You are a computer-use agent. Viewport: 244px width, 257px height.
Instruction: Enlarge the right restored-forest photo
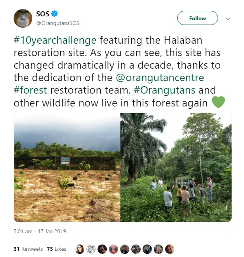176,167
